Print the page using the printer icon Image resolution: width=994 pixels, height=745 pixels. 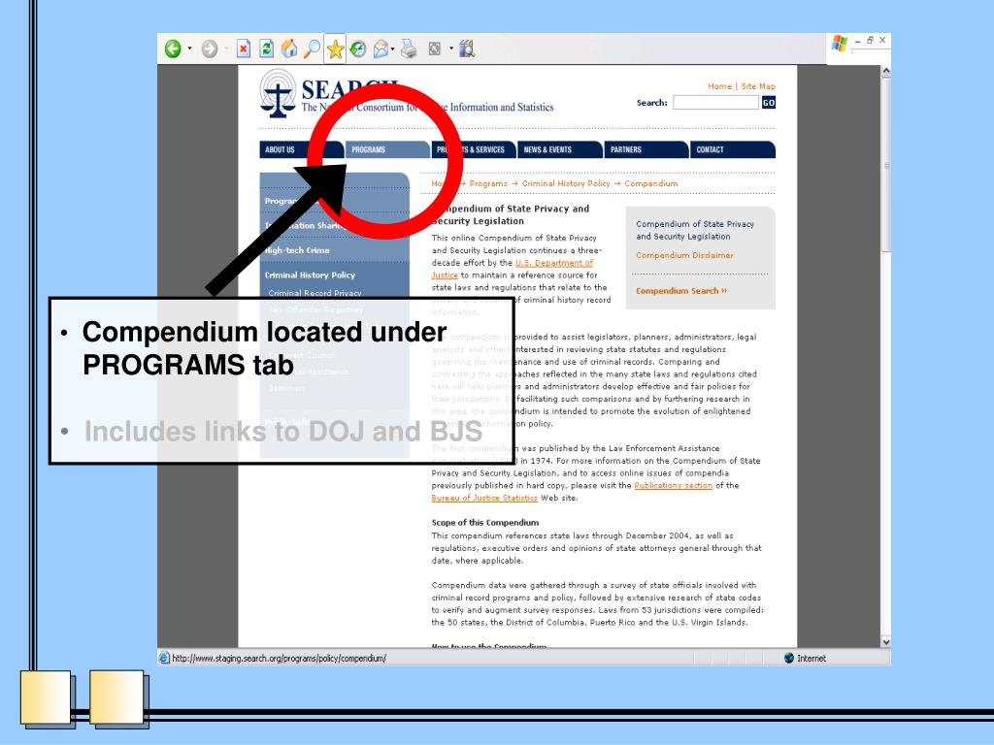pyautogui.click(x=409, y=49)
